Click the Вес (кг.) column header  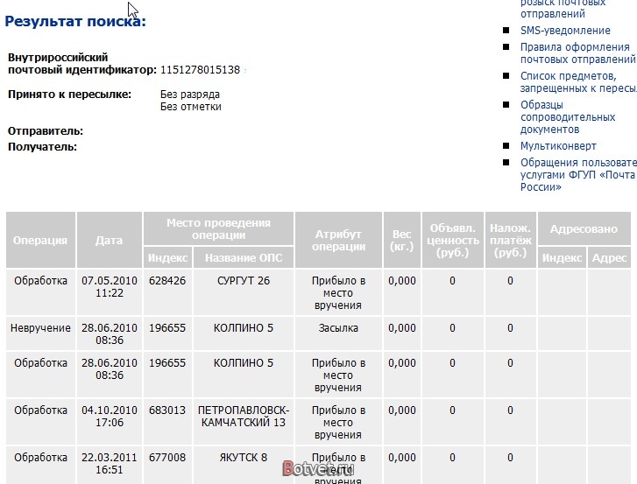click(x=402, y=240)
